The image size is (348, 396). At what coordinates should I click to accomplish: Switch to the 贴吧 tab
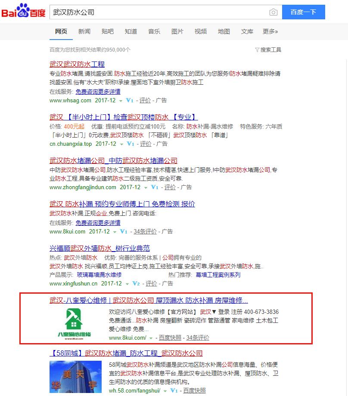click(108, 31)
